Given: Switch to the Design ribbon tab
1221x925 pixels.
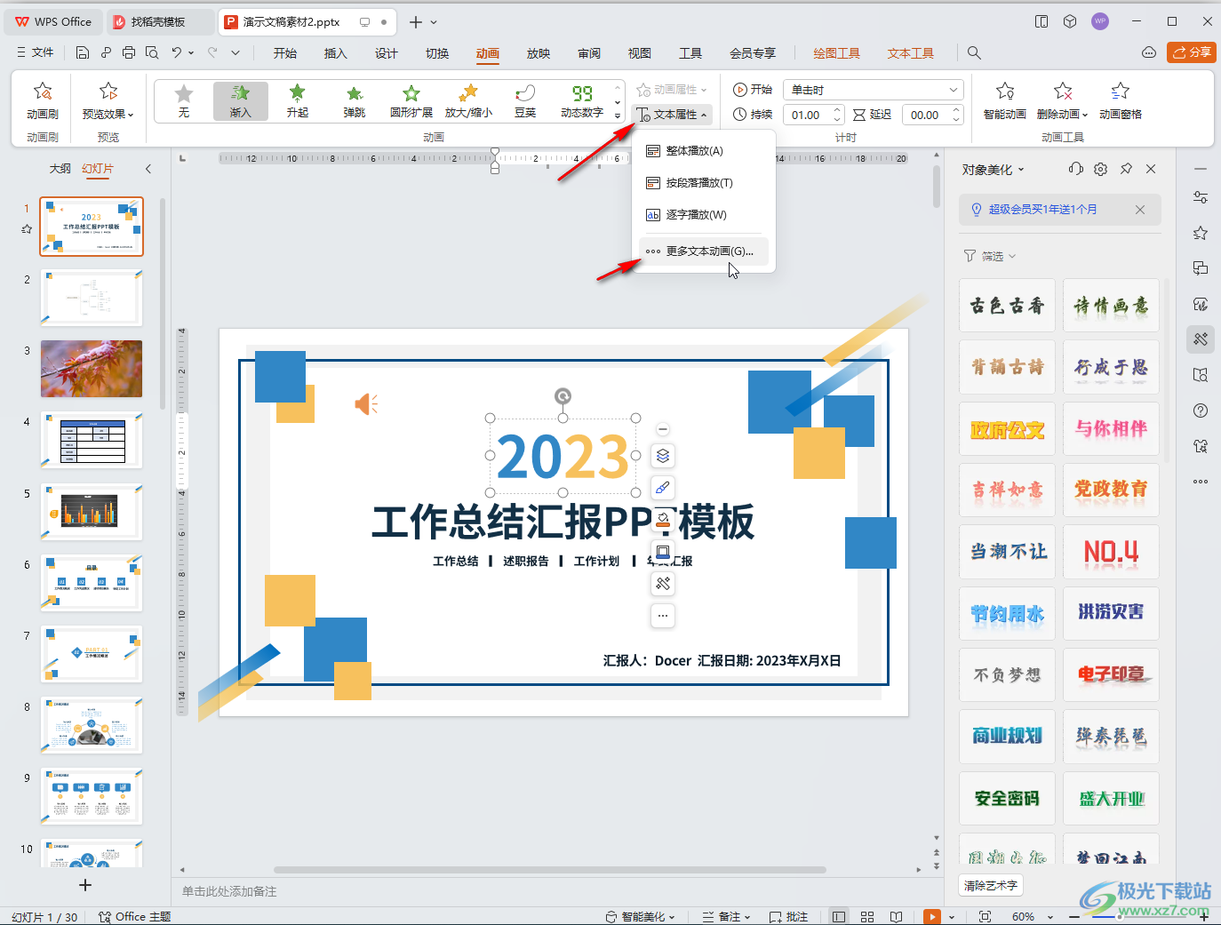Looking at the screenshot, I should pyautogui.click(x=386, y=53).
